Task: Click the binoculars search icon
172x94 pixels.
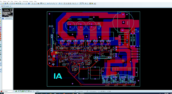Action: pyautogui.click(x=85, y=4)
